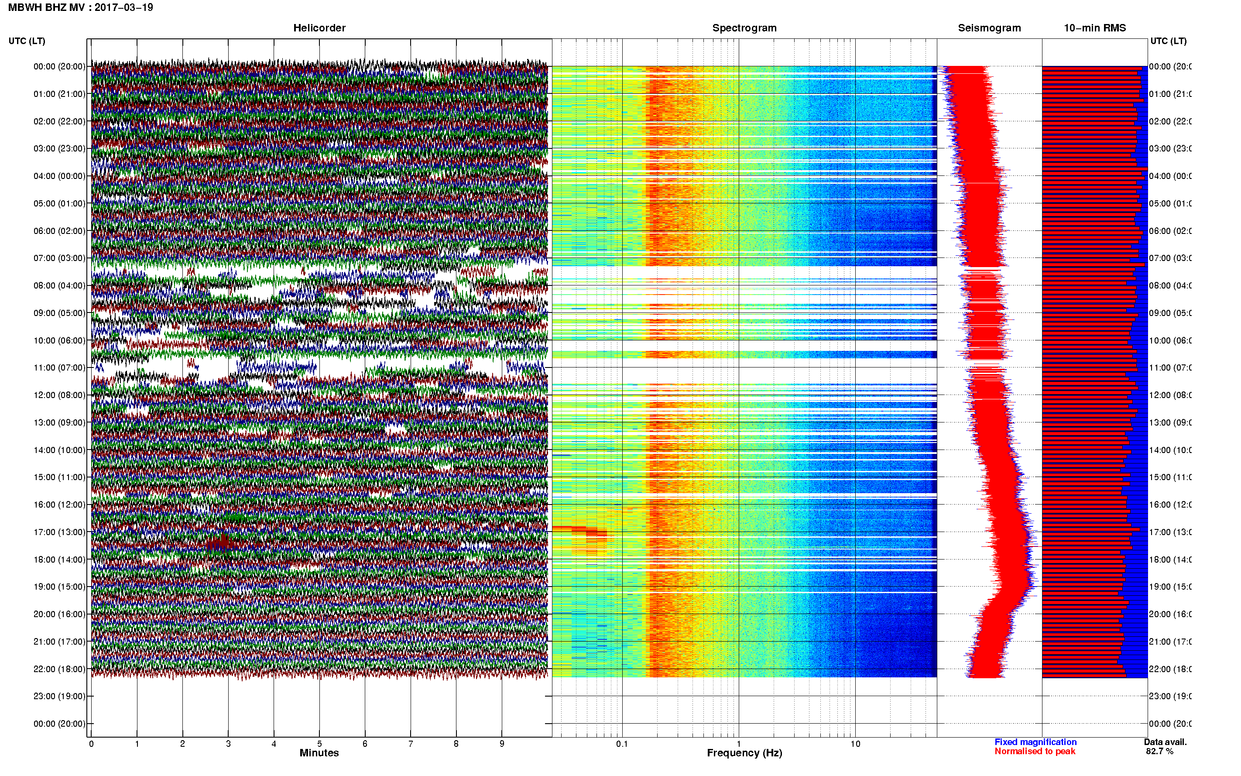Click Helicorder time label '22:00 (18:00)'
The height and width of the screenshot is (776, 1241).
point(59,669)
